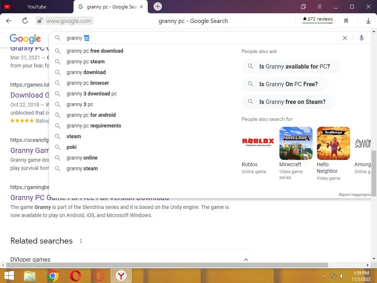This screenshot has height=283, width=377.
Task: Choose suggestion granny steam
Action: coord(82,168)
